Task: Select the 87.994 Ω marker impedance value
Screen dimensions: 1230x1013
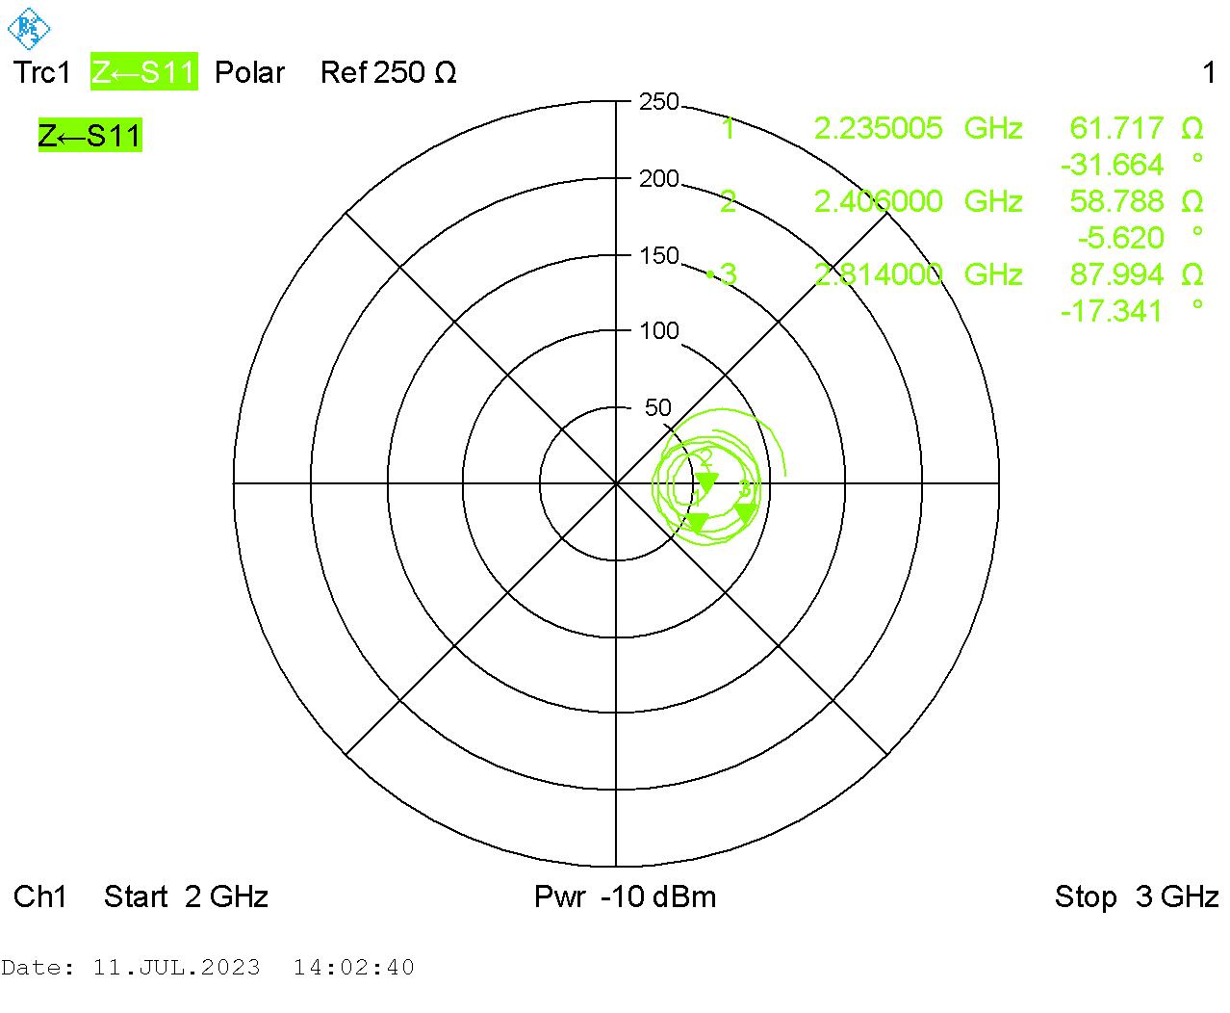Action: click(x=1137, y=274)
